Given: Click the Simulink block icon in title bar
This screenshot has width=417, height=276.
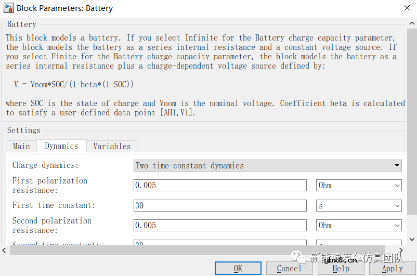Looking at the screenshot, I should (x=8, y=8).
